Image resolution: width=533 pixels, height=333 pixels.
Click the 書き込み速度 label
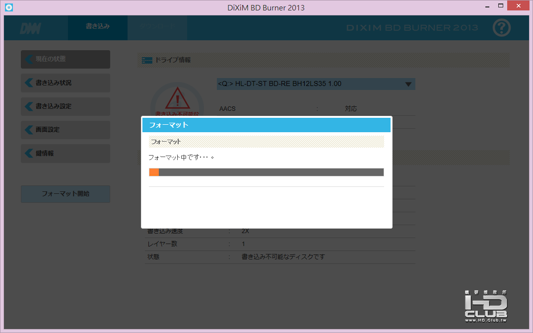click(165, 231)
